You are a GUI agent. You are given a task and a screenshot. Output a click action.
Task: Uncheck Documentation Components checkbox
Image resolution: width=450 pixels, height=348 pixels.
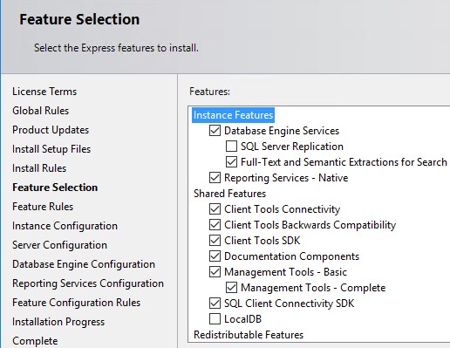(215, 256)
